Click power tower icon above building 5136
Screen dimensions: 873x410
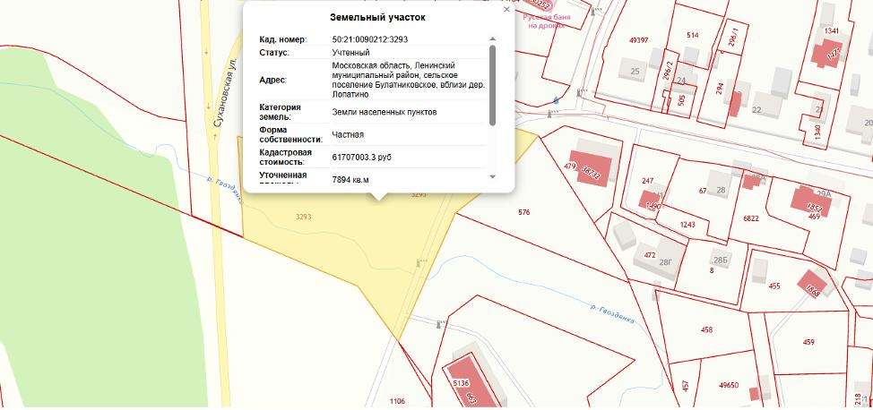438,324
